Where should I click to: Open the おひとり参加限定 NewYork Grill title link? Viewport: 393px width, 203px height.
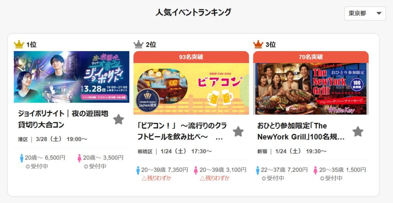point(301,131)
